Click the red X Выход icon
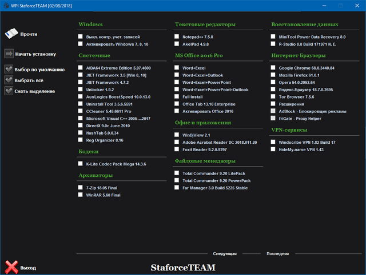 click(11, 267)
